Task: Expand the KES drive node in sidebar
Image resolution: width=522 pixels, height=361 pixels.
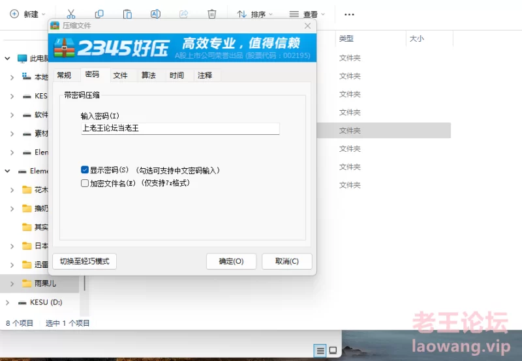Action: coord(12,96)
